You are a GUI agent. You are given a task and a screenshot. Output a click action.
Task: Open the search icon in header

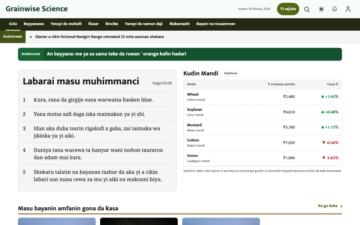[307, 9]
